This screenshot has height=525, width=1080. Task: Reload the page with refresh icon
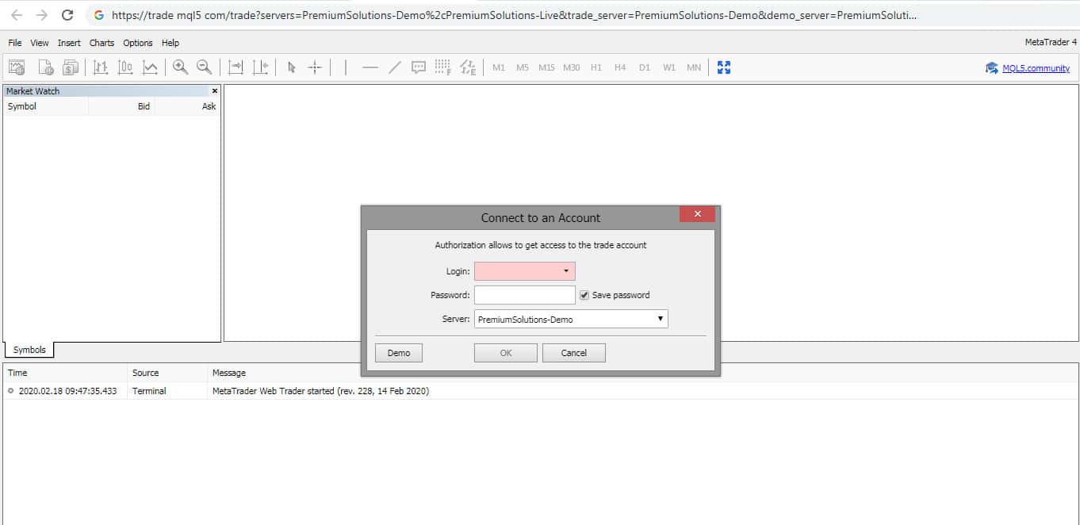(x=67, y=15)
